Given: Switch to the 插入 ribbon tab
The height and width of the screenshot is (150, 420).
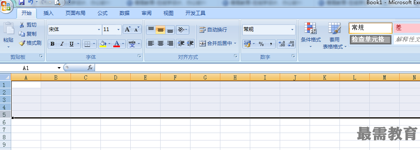Looking at the screenshot, I should click(x=49, y=13).
